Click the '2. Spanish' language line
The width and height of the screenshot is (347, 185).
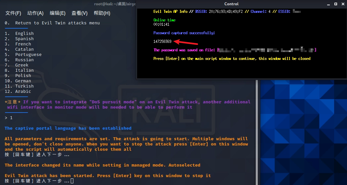(19, 39)
